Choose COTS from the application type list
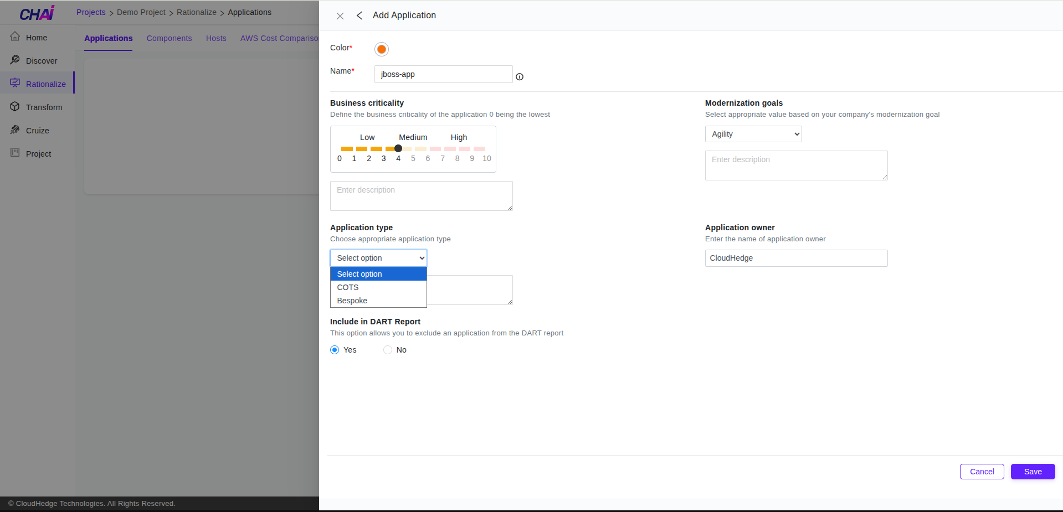 pyautogui.click(x=347, y=287)
